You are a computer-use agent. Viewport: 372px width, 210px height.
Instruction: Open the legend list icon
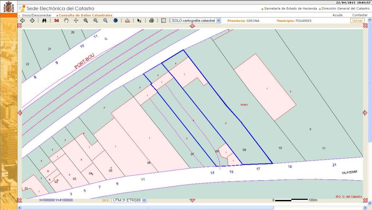[x=163, y=21]
